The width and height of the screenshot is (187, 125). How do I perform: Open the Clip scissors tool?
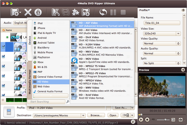pyautogui.click(x=56, y=12)
